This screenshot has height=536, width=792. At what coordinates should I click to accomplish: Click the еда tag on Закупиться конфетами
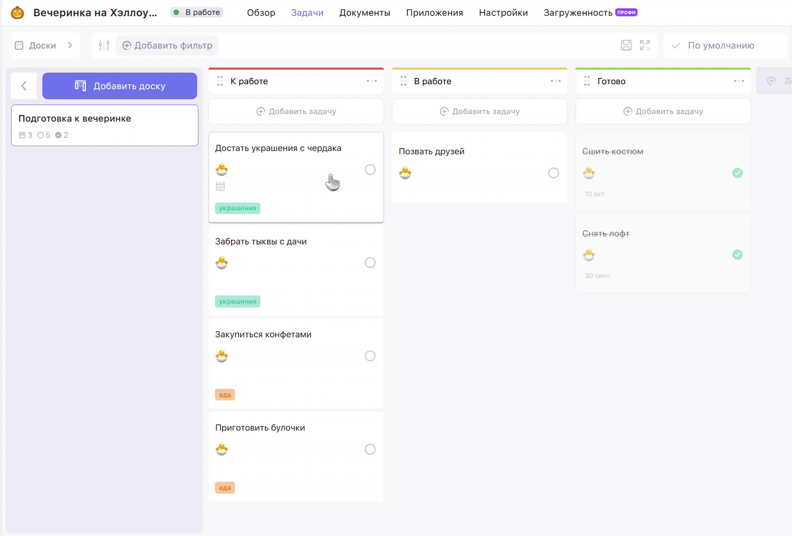[x=225, y=395]
